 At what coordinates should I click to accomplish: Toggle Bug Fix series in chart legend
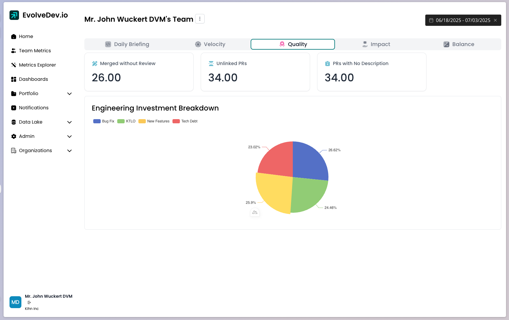pos(104,121)
